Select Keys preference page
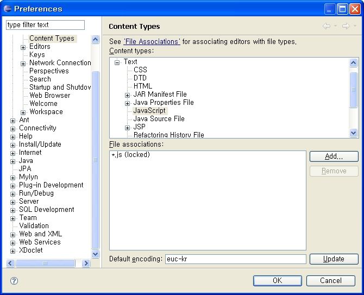 [37, 54]
